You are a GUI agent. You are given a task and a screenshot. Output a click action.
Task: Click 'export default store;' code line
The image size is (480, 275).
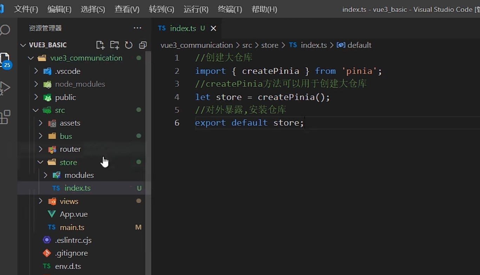click(249, 123)
